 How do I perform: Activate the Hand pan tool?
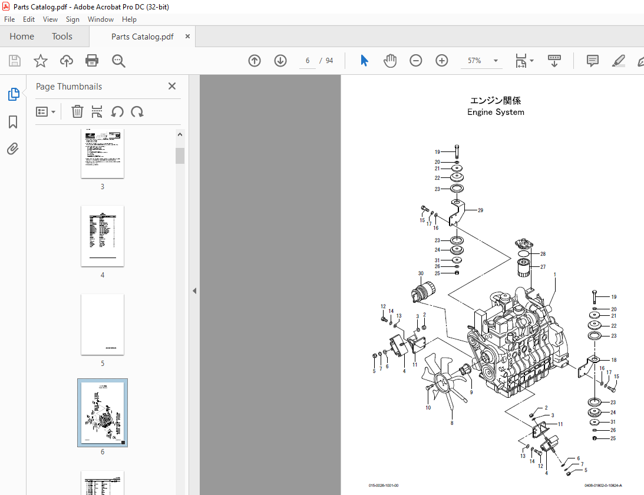[x=390, y=61]
